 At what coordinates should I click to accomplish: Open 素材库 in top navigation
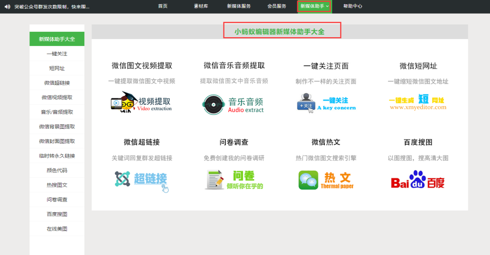tap(201, 6)
